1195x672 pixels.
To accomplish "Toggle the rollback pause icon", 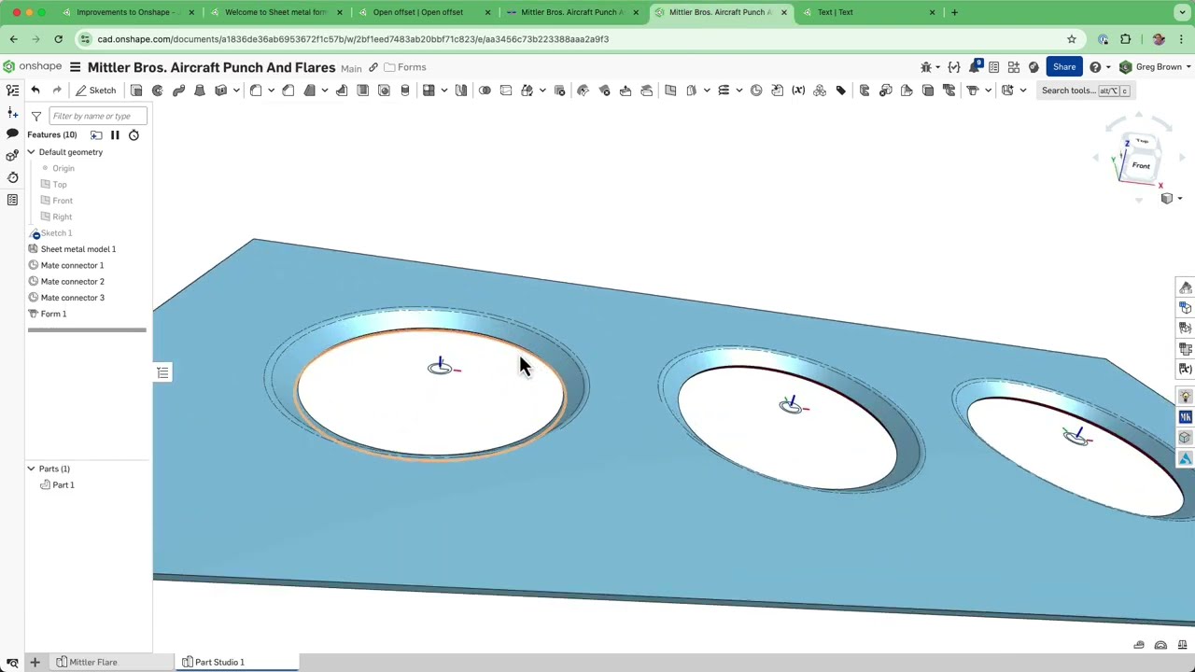I will (115, 135).
